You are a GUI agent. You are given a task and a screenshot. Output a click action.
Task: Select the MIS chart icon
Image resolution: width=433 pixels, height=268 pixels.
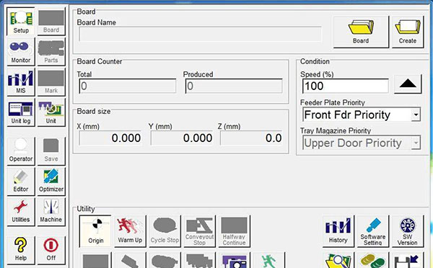[21, 82]
